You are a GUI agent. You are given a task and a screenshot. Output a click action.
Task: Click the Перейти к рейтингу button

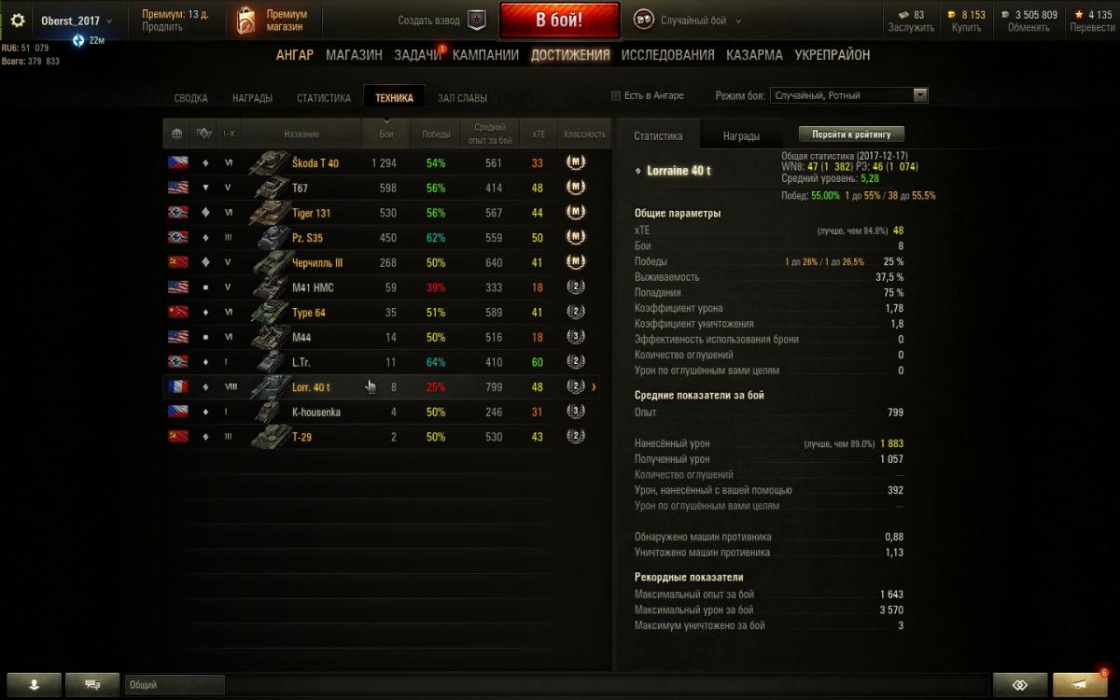[x=851, y=134]
